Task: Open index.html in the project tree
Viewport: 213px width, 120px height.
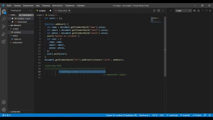Action: [x=21, y=42]
